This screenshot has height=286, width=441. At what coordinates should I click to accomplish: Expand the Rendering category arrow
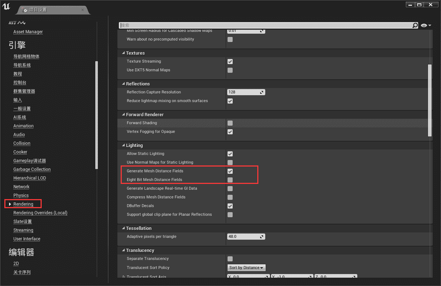[x=10, y=204]
